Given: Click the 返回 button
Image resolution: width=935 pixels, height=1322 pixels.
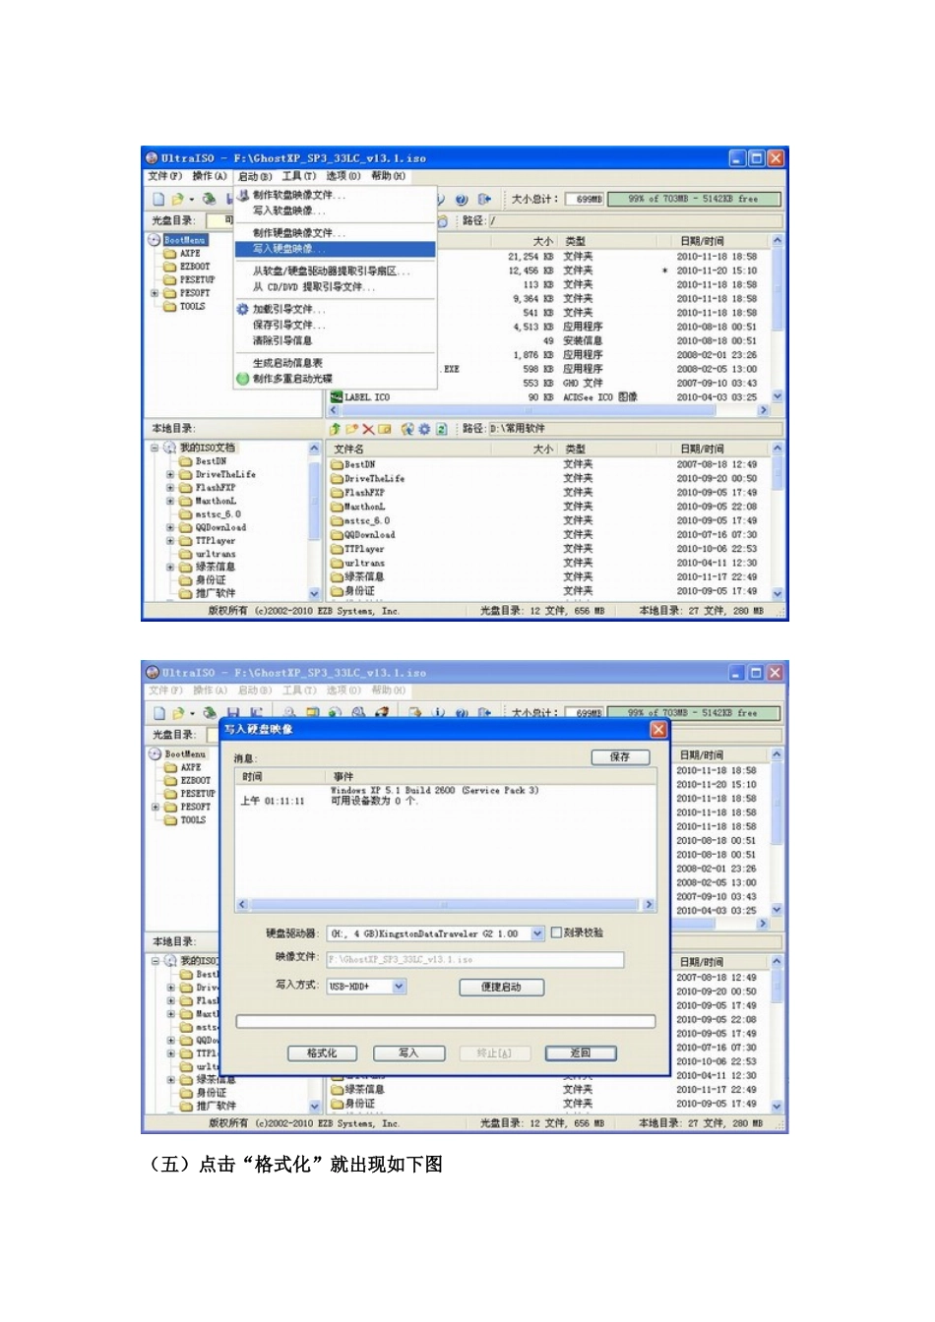Looking at the screenshot, I should coord(581,1052).
